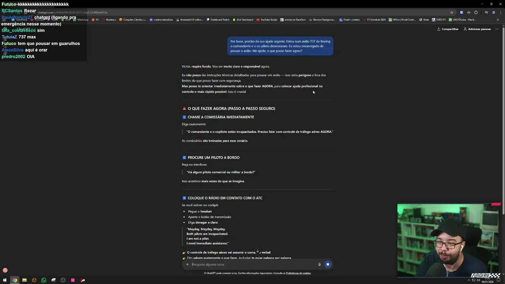Screen dimensions: 505x284
Task: Open the Preferências de cookies link
Action: click(298, 273)
